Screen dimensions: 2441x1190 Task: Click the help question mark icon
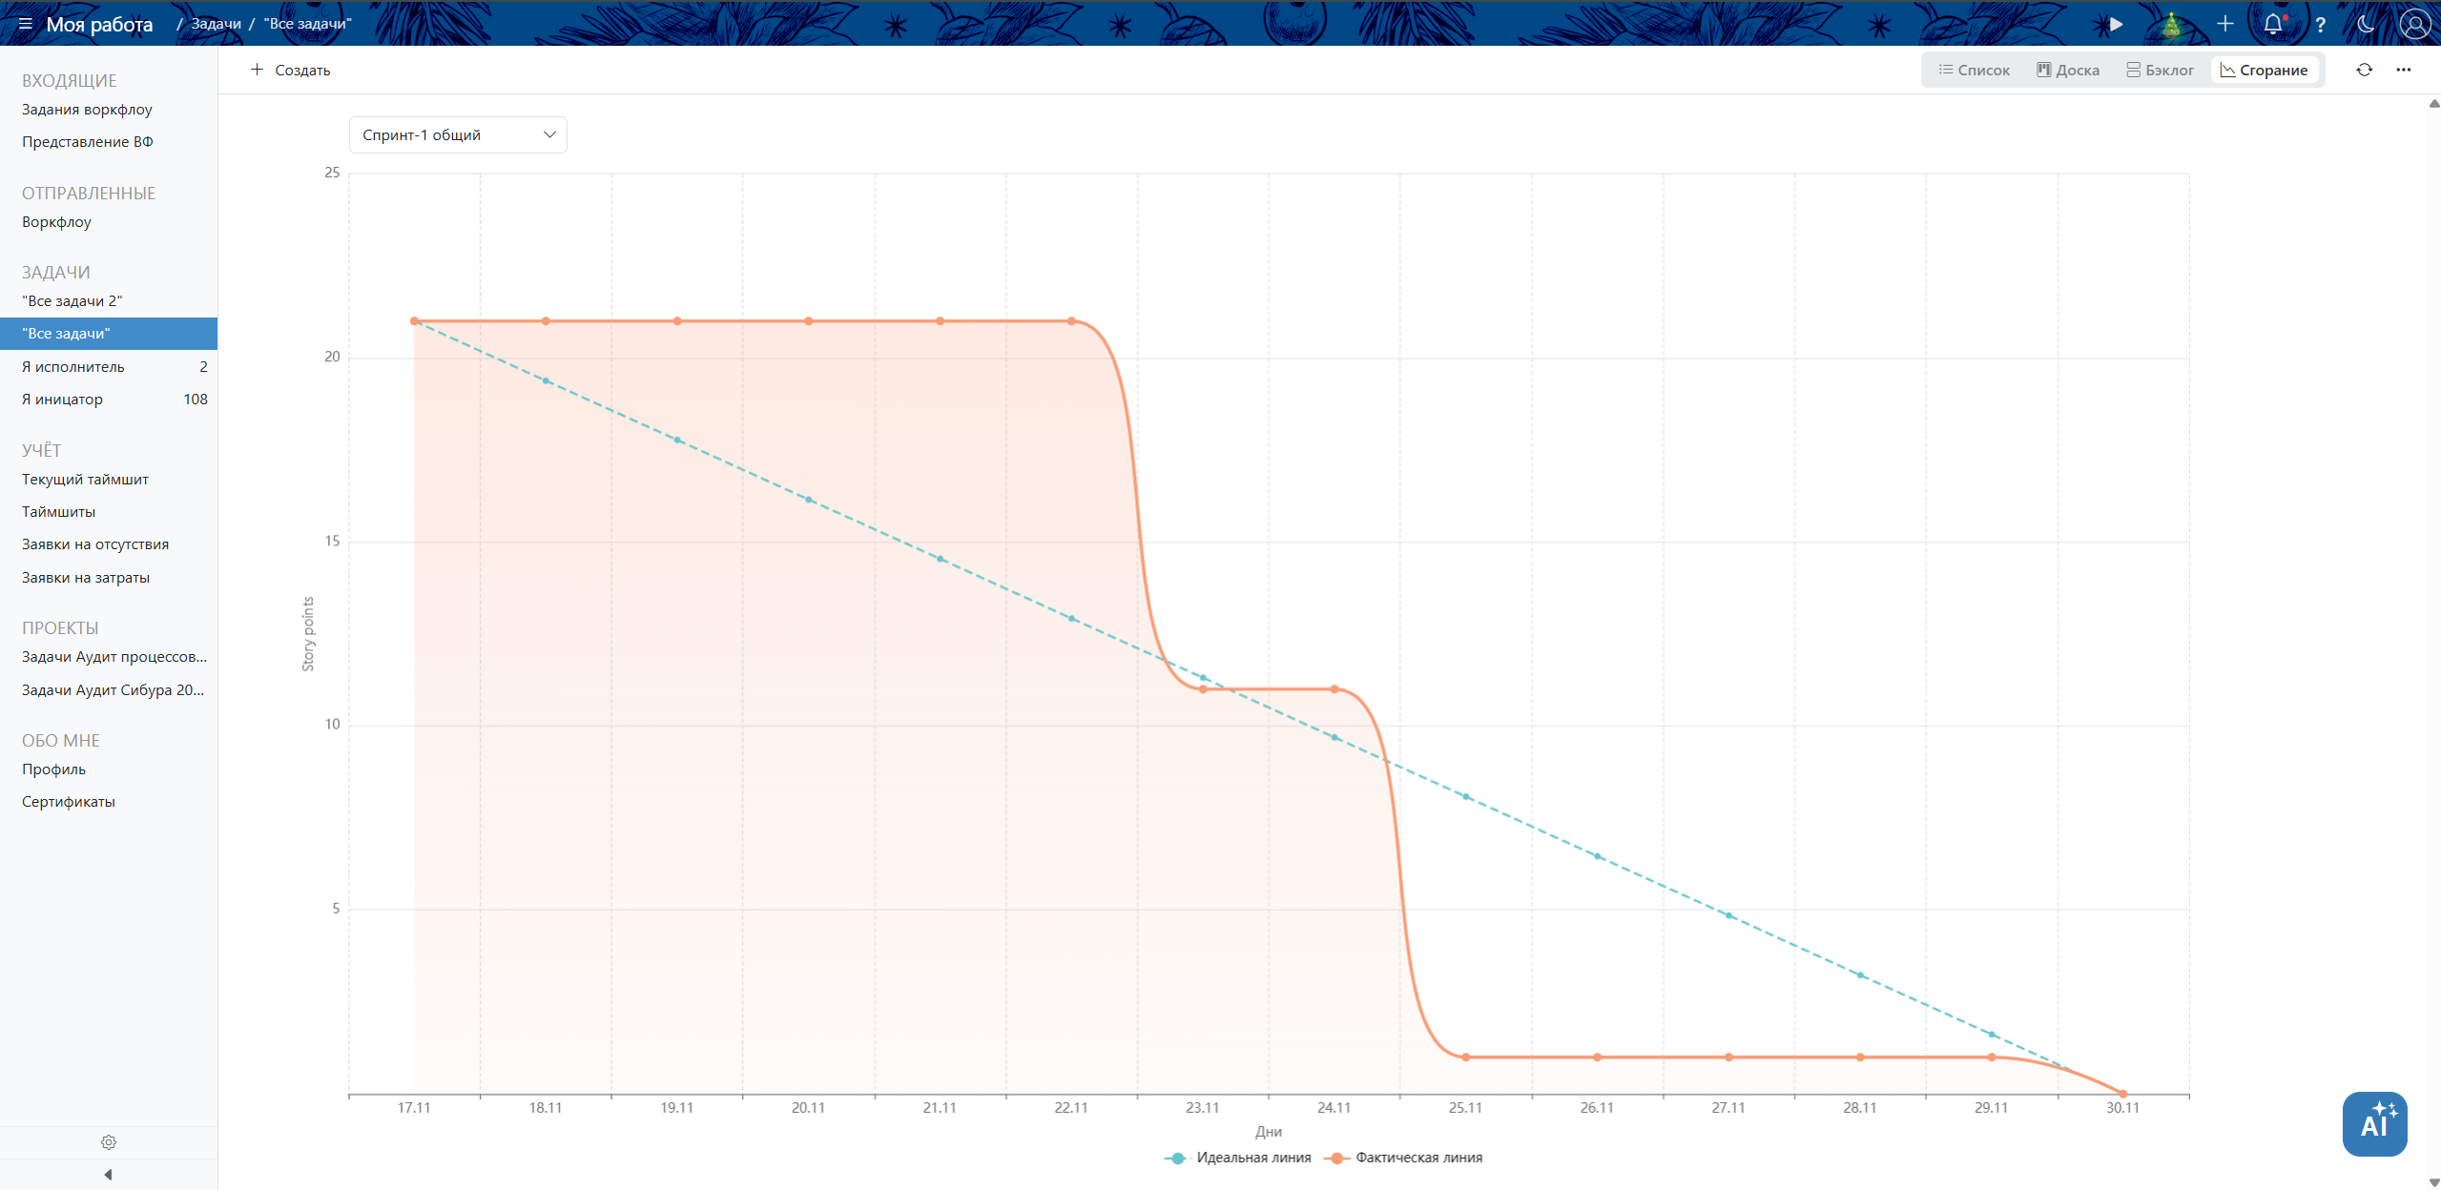(x=2320, y=25)
